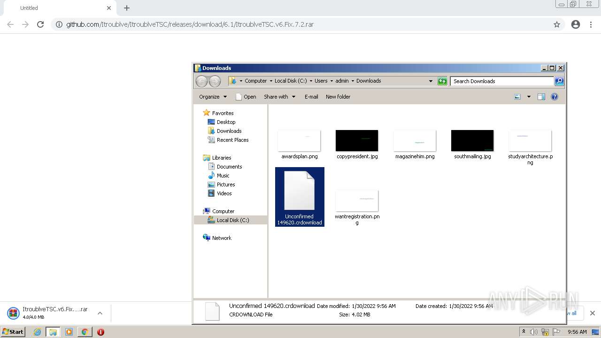Click Windows Explorer taskbar icon
601x338 pixels.
point(53,332)
